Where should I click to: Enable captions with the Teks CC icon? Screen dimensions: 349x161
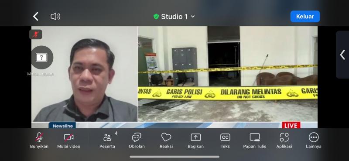click(x=225, y=141)
